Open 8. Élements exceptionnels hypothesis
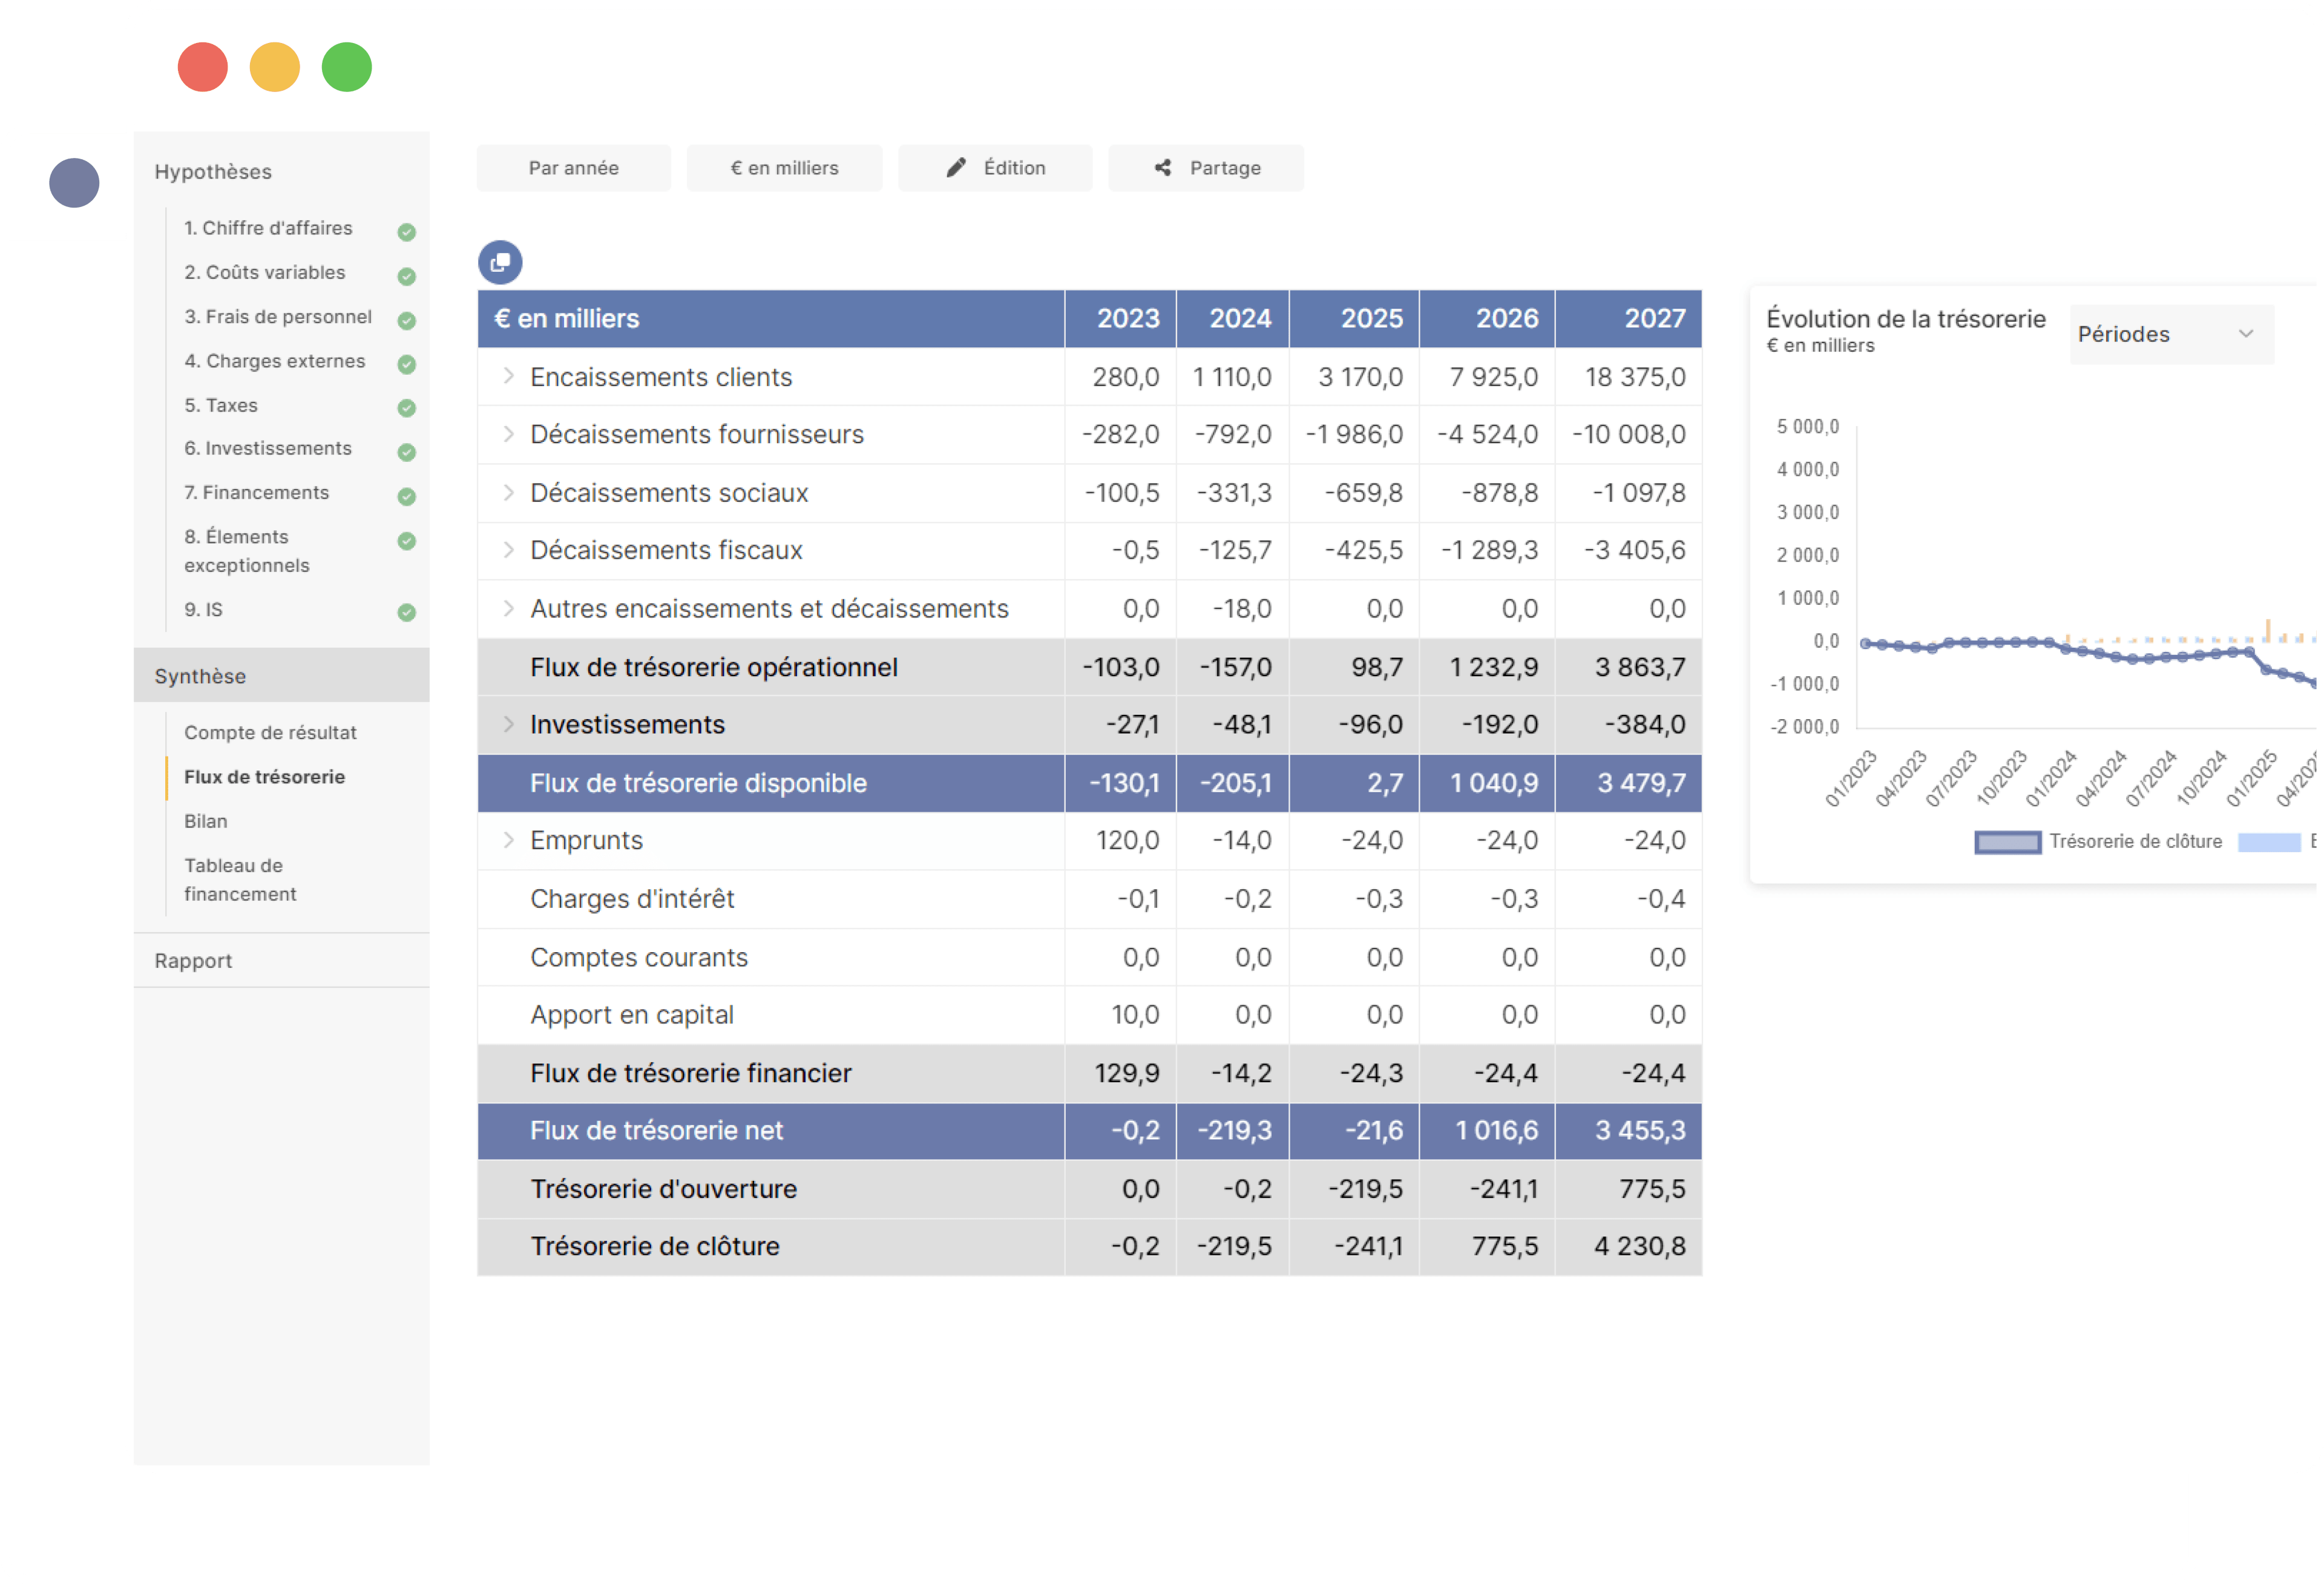2324x1584 pixels. tap(247, 551)
